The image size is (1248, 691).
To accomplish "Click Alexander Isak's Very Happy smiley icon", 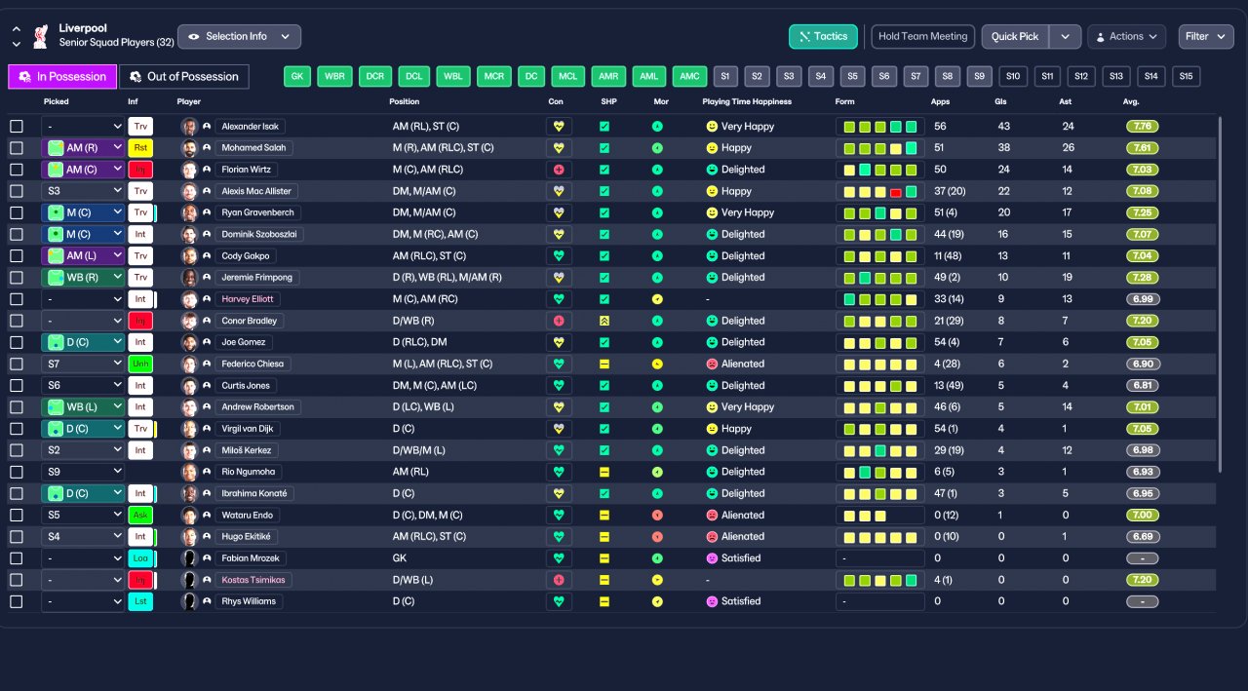I will (x=712, y=127).
